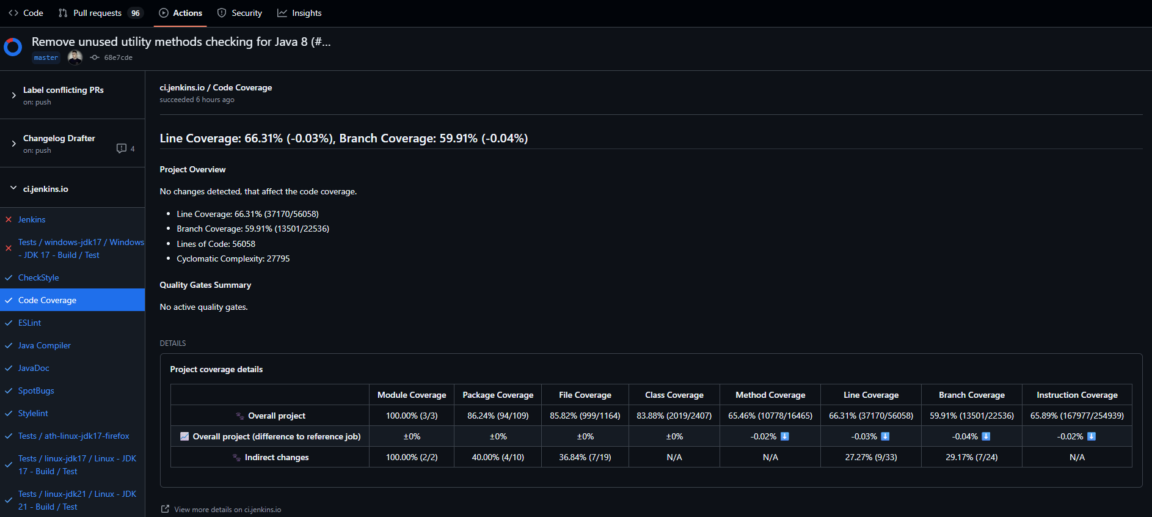This screenshot has height=517, width=1152.
Task: Click the commit author avatar
Action: coord(75,57)
